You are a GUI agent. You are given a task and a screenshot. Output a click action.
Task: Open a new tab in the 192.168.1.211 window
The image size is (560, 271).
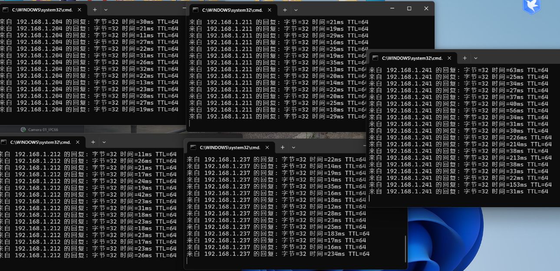click(285, 10)
